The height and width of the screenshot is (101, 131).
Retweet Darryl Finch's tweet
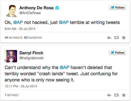[117, 95]
